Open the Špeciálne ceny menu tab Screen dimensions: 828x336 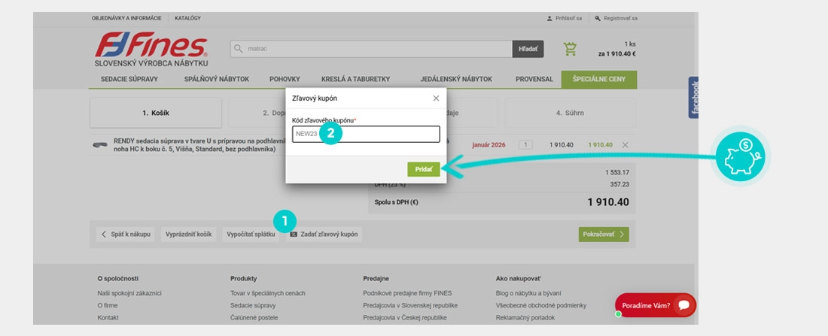point(598,80)
